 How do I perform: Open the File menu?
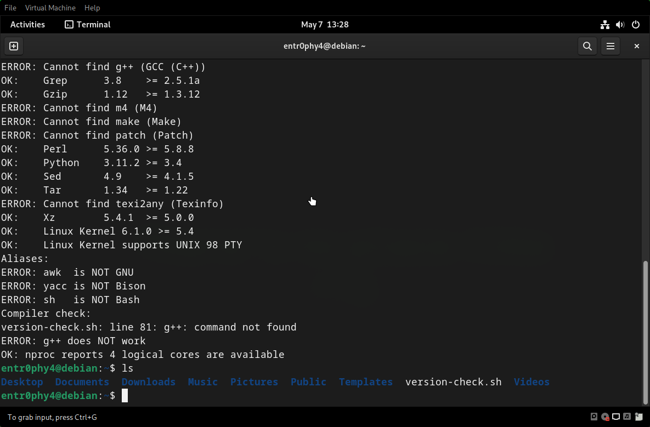click(10, 8)
